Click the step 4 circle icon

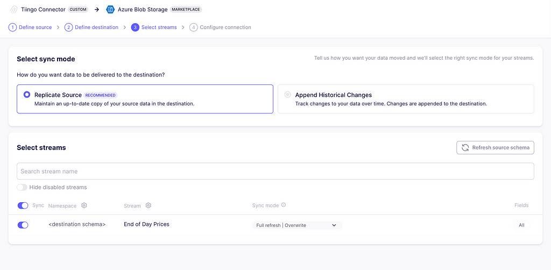click(x=194, y=27)
